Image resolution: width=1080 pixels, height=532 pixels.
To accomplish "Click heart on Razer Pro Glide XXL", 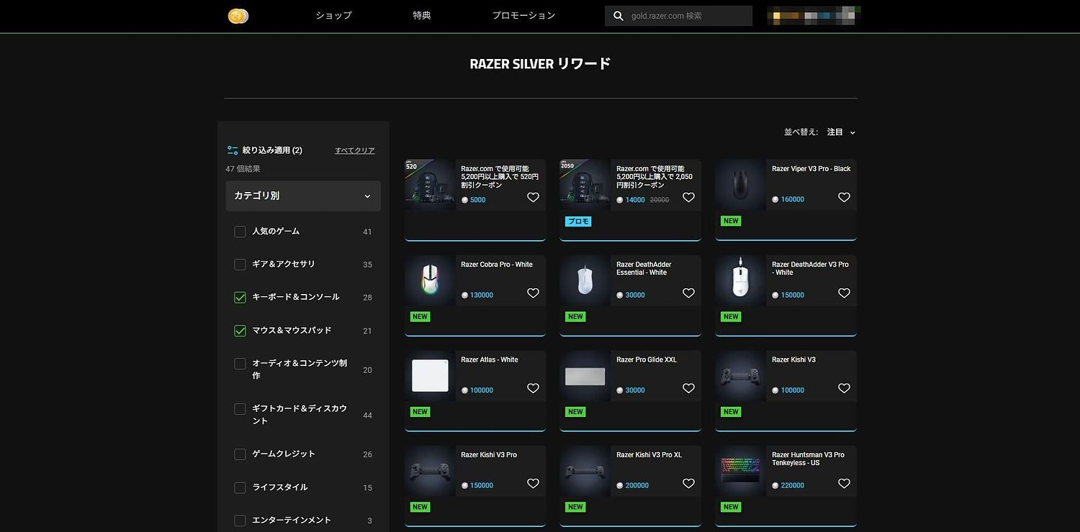I will coord(688,388).
